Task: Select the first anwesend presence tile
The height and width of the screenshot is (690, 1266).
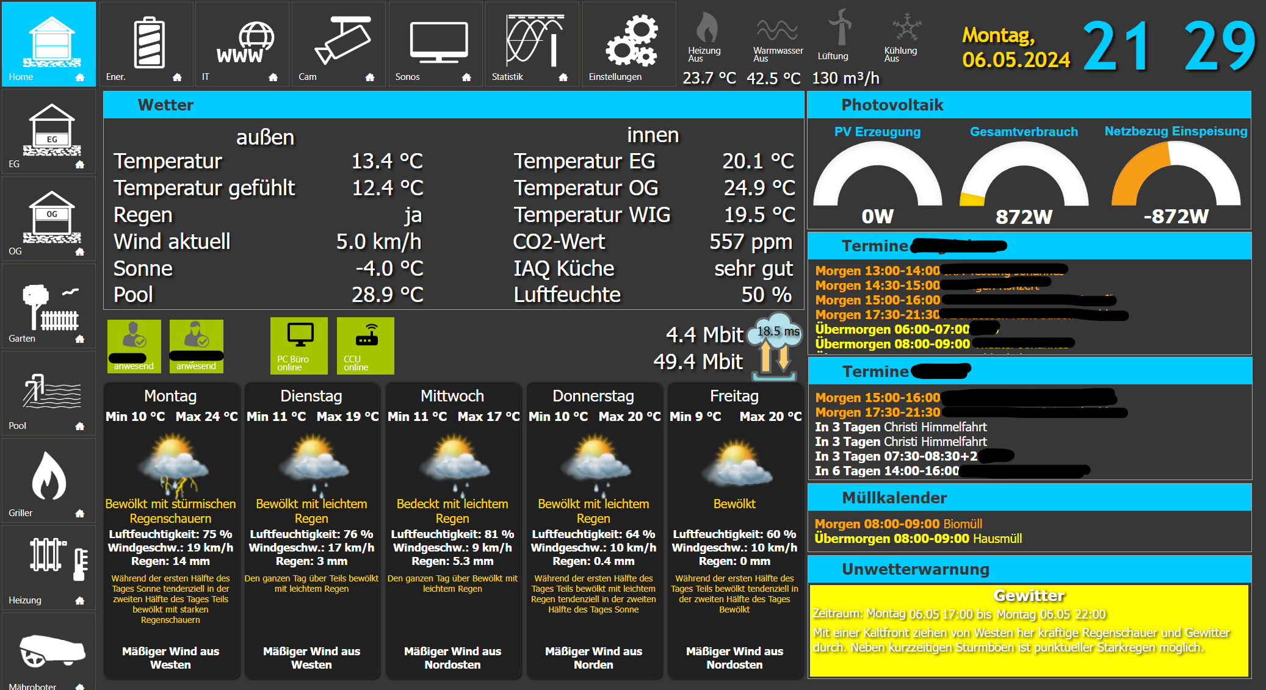Action: pos(134,347)
